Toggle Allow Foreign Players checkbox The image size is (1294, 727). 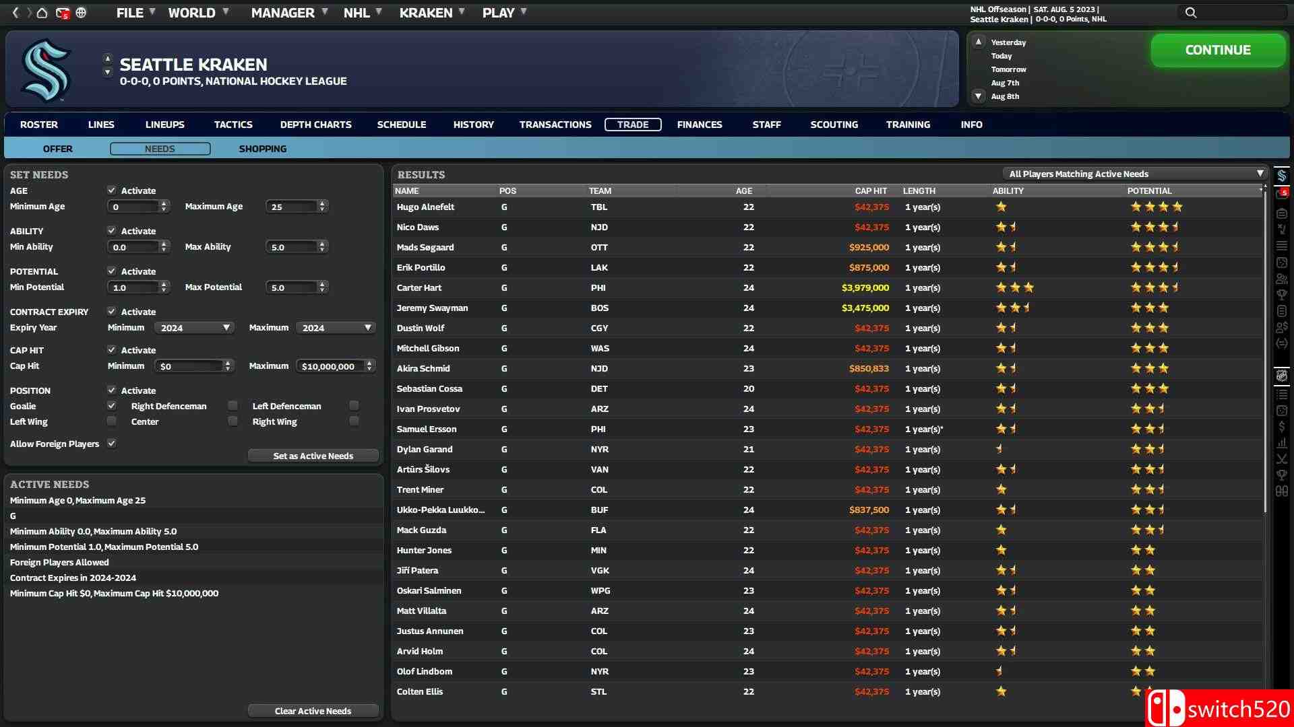pos(112,444)
